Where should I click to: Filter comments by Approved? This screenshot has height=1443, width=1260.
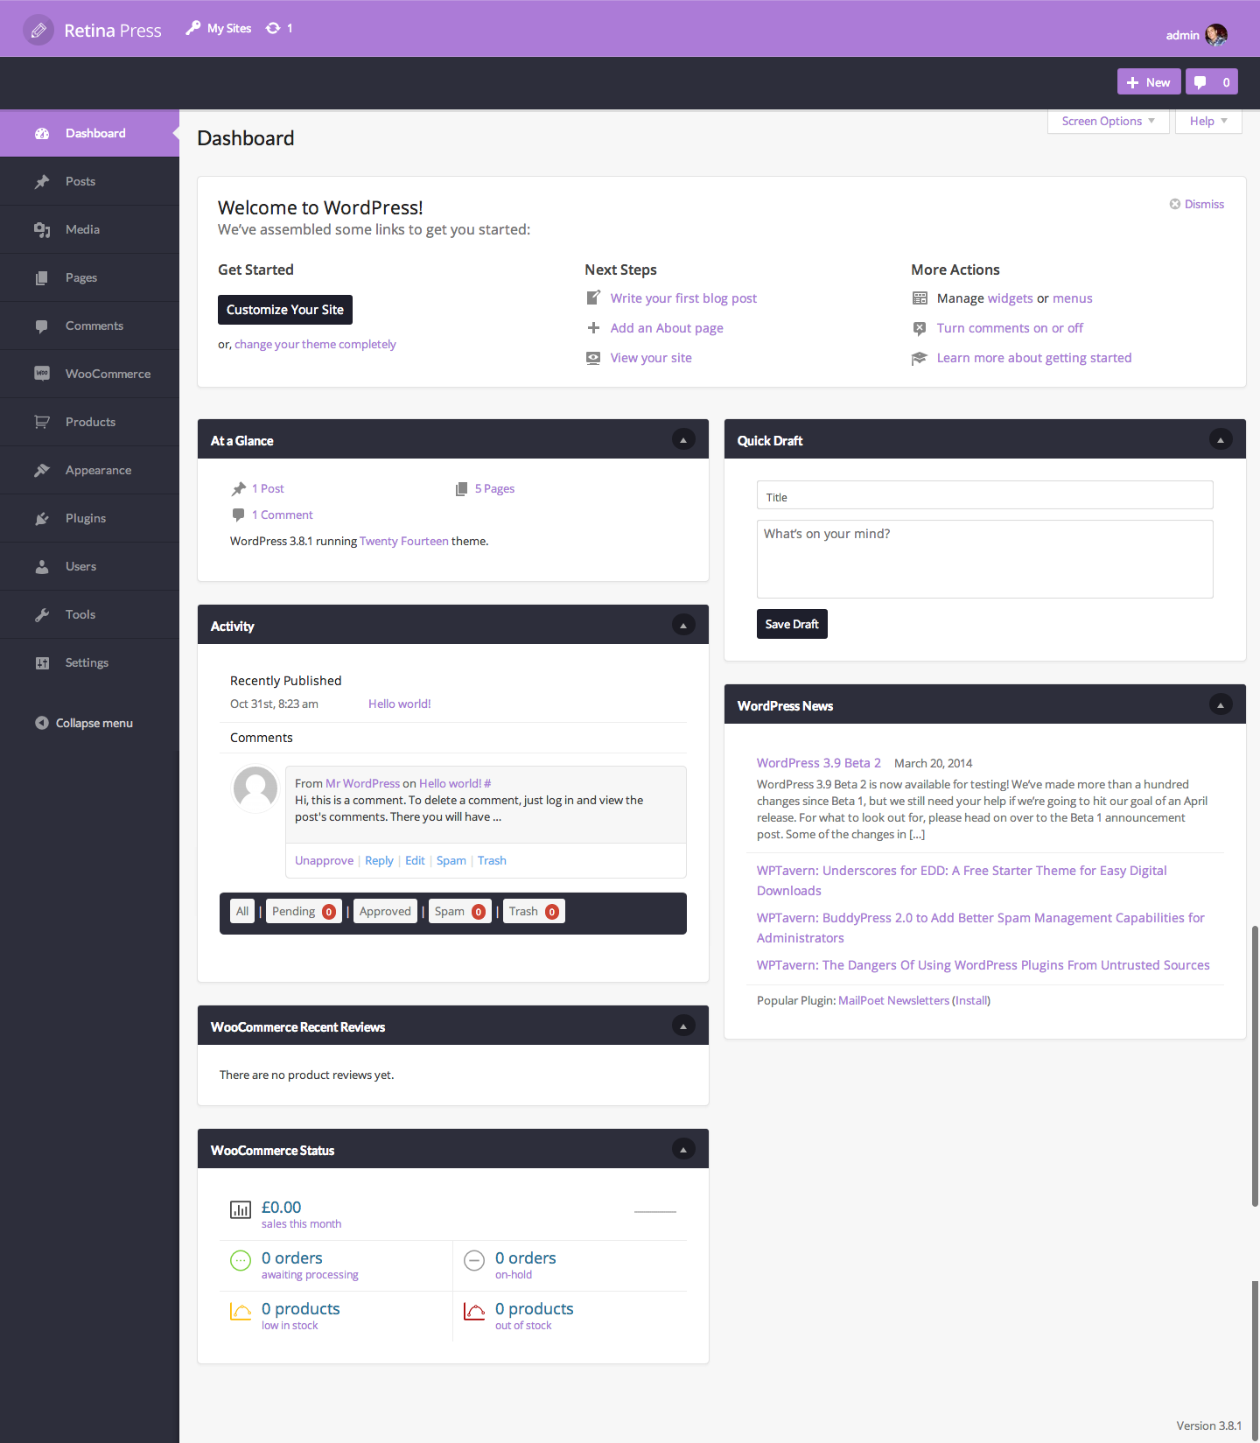click(385, 912)
